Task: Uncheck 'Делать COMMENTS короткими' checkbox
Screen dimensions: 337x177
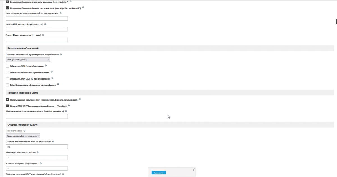Action: tap(8, 106)
